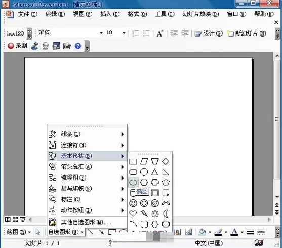282x248 pixels.
Task: Open the 编辑 Edit menu
Action: [x=55, y=14]
